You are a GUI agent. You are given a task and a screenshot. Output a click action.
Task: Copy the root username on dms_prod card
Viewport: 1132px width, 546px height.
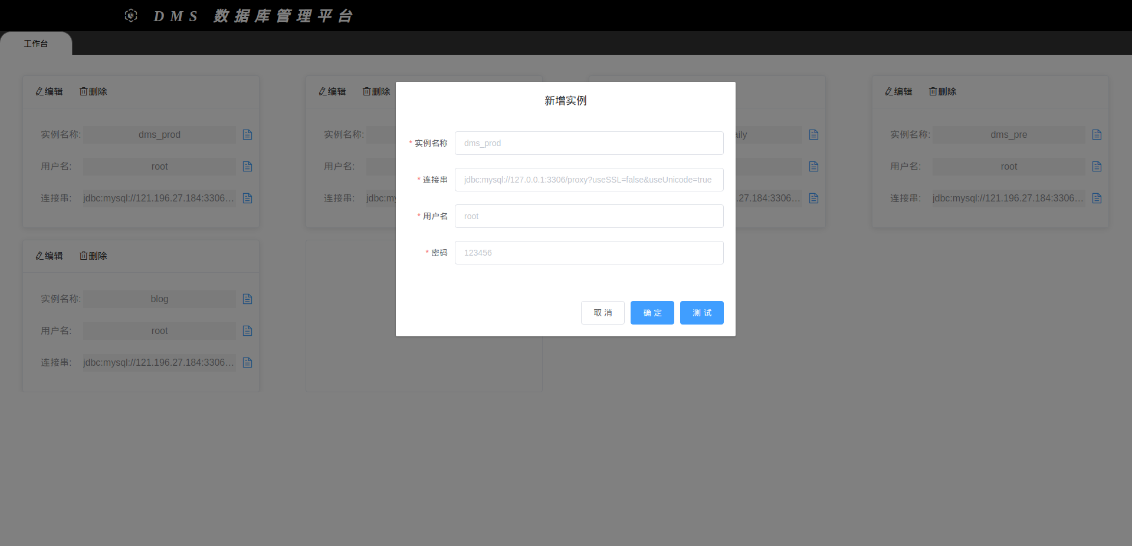pos(248,167)
